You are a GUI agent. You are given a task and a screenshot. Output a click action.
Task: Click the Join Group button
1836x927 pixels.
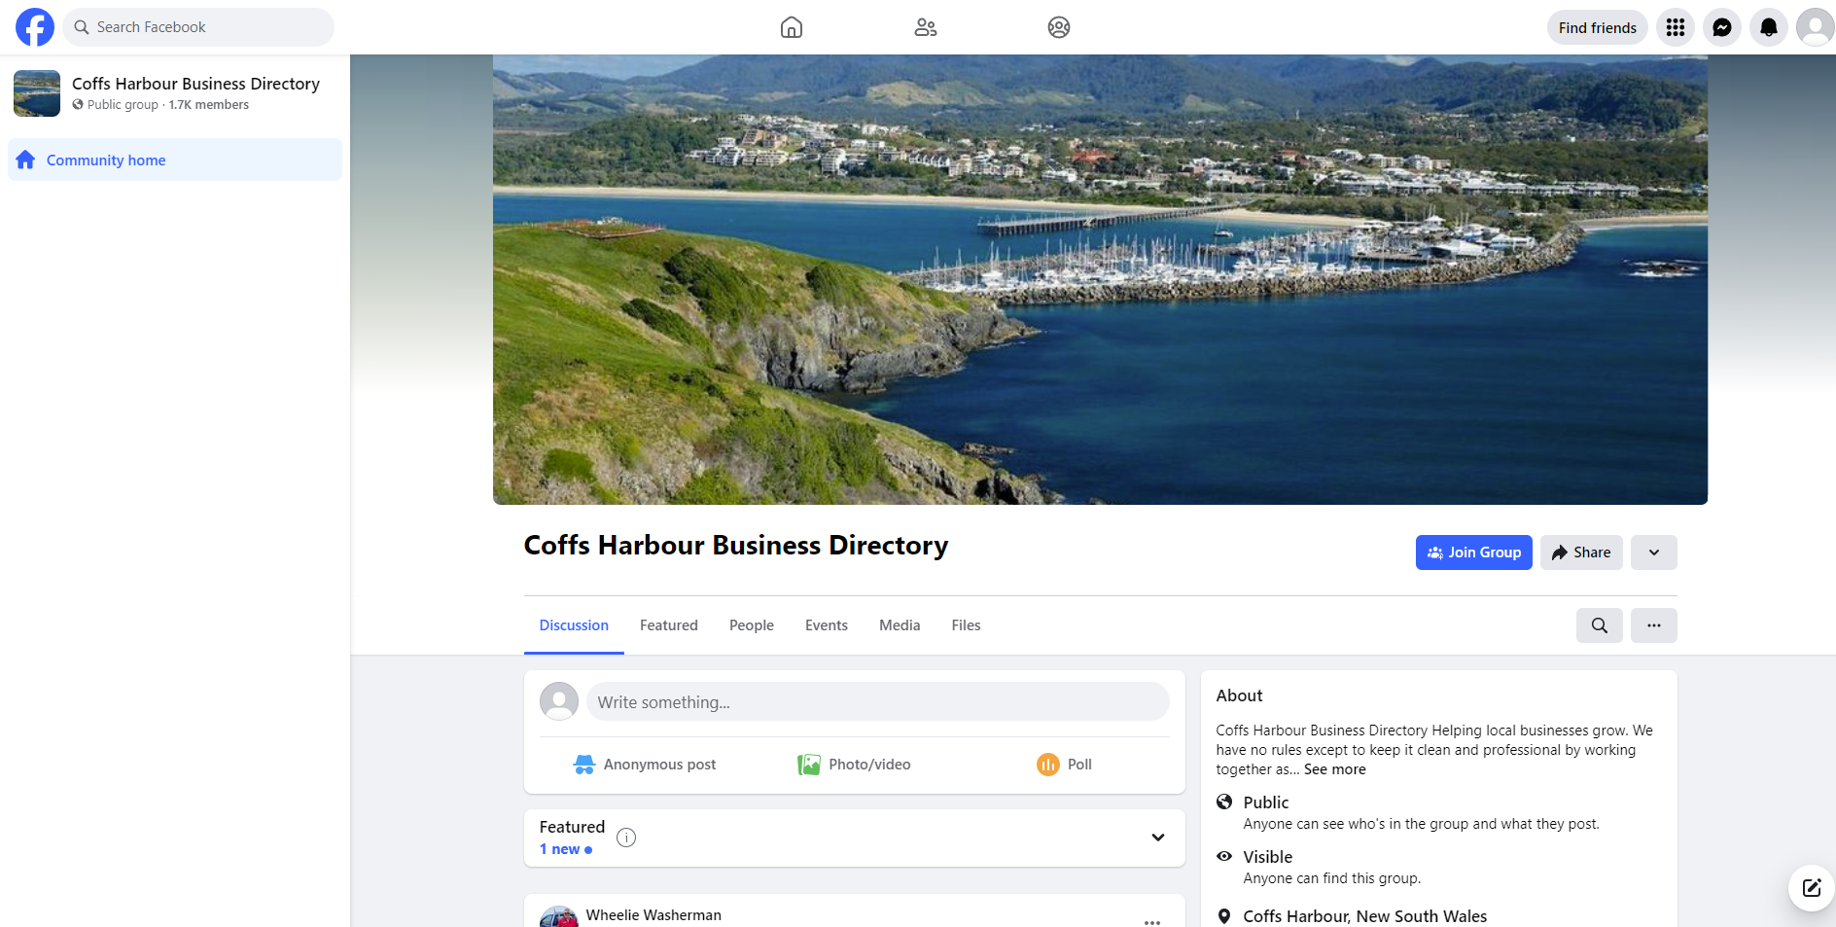[1473, 553]
